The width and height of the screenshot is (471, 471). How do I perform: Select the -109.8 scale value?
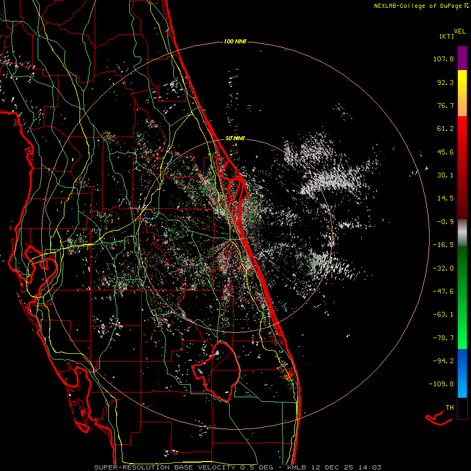tap(441, 384)
